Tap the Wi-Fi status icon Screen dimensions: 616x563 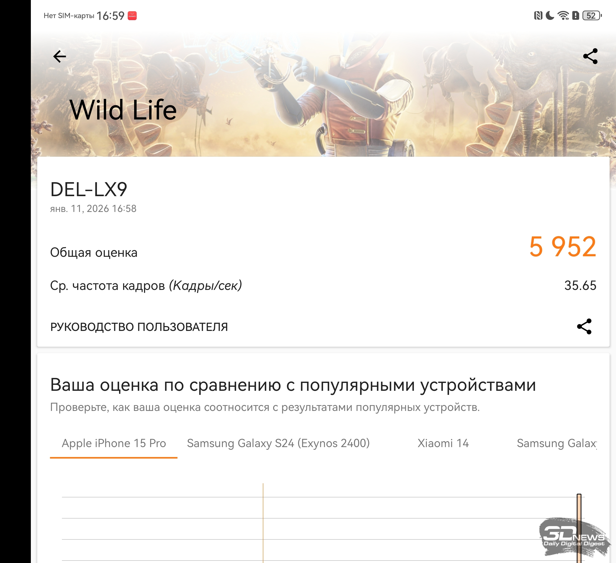point(563,16)
